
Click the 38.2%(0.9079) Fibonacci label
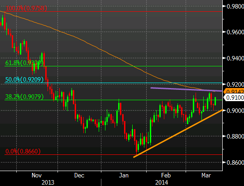[24, 97]
